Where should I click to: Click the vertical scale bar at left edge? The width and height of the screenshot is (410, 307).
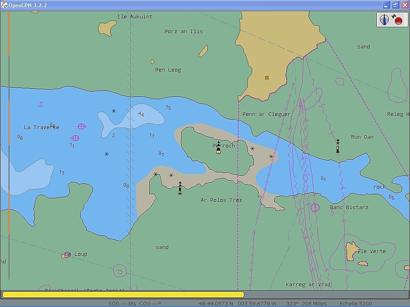tap(9, 145)
